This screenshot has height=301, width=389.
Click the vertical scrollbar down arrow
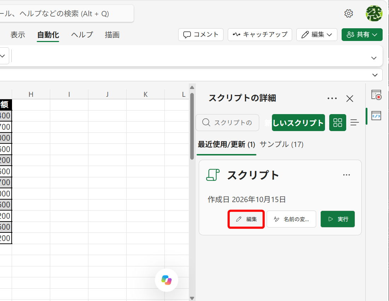(x=192, y=298)
